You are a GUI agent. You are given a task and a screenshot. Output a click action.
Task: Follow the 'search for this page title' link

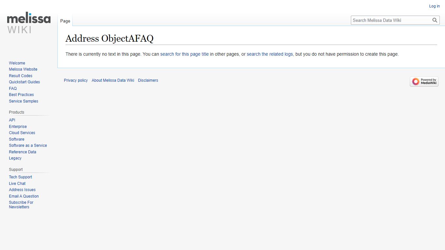click(x=184, y=54)
